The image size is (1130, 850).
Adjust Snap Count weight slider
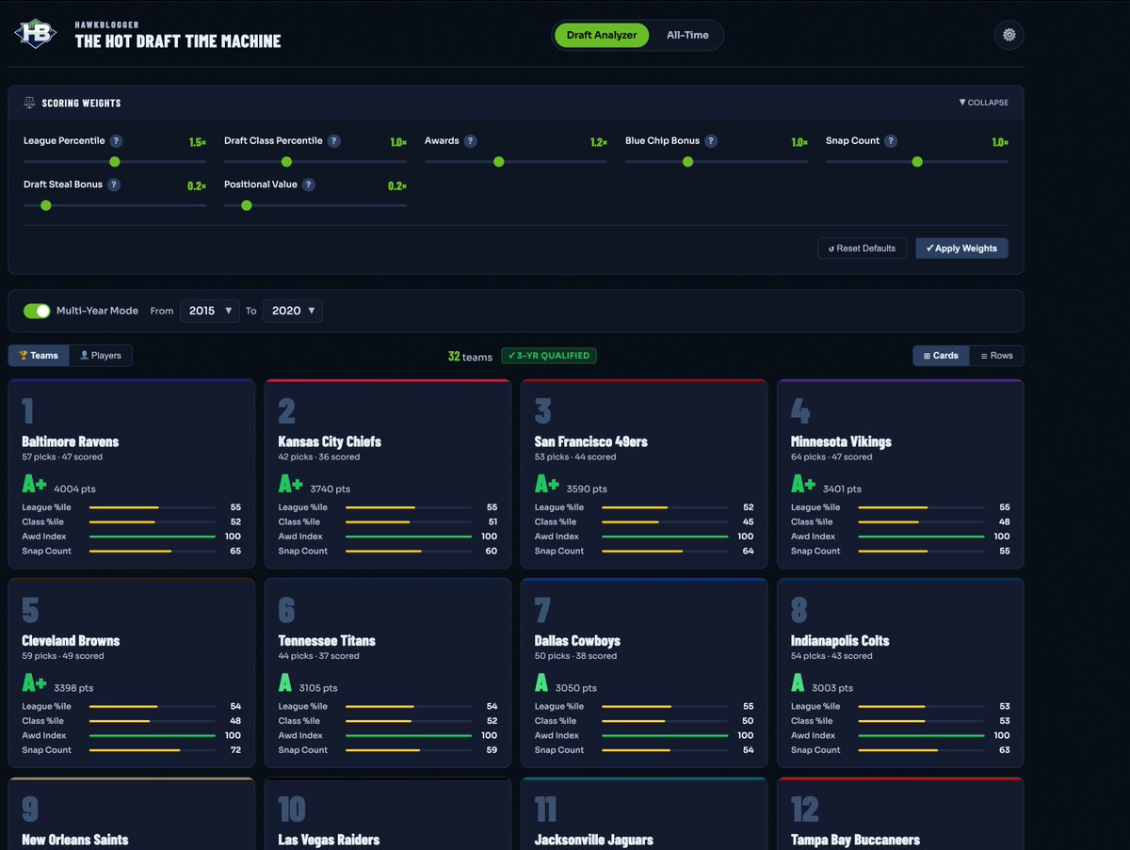[917, 162]
